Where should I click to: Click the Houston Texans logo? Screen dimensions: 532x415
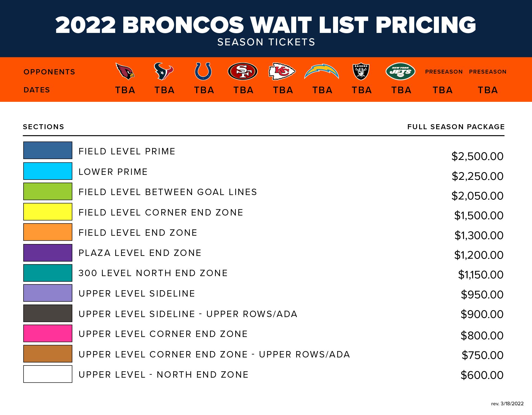point(164,71)
